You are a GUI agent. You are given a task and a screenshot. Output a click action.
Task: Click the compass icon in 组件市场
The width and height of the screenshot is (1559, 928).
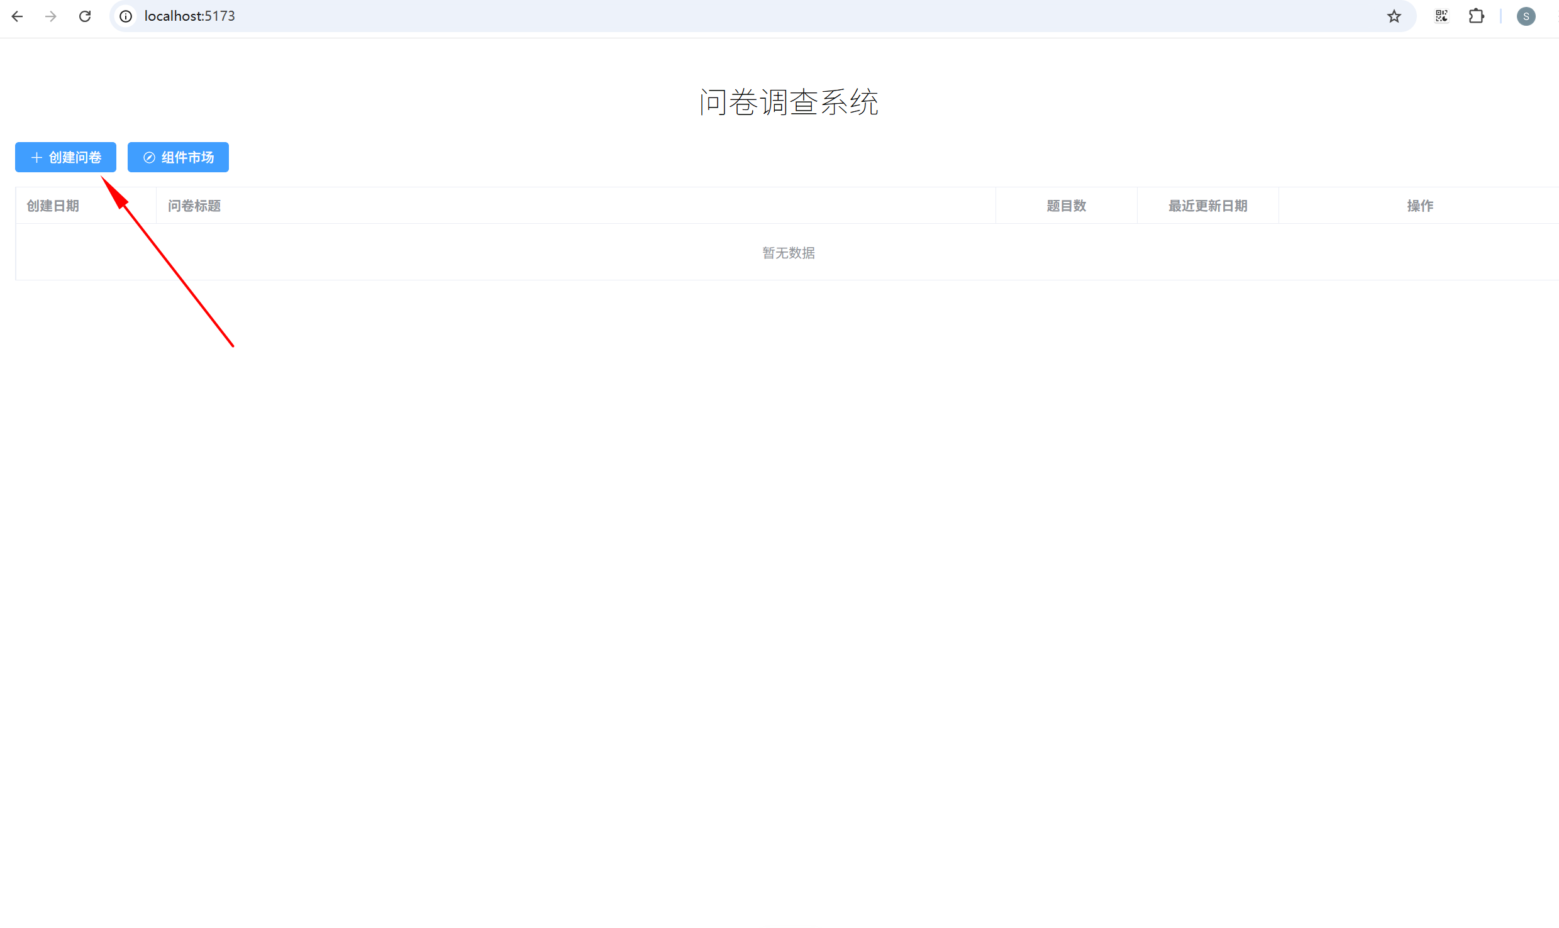tap(149, 157)
